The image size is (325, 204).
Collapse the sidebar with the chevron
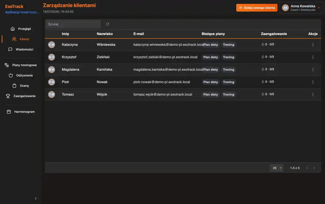click(36, 199)
